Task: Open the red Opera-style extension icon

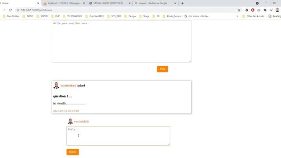Action: pos(253,10)
